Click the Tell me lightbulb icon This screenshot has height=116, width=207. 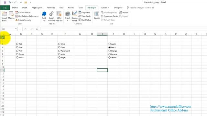pyautogui.click(x=128, y=8)
